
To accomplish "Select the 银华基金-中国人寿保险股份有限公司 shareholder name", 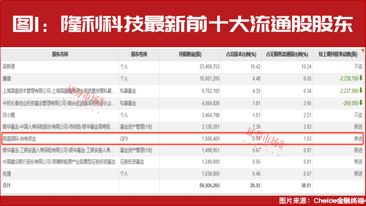I will [58, 127].
